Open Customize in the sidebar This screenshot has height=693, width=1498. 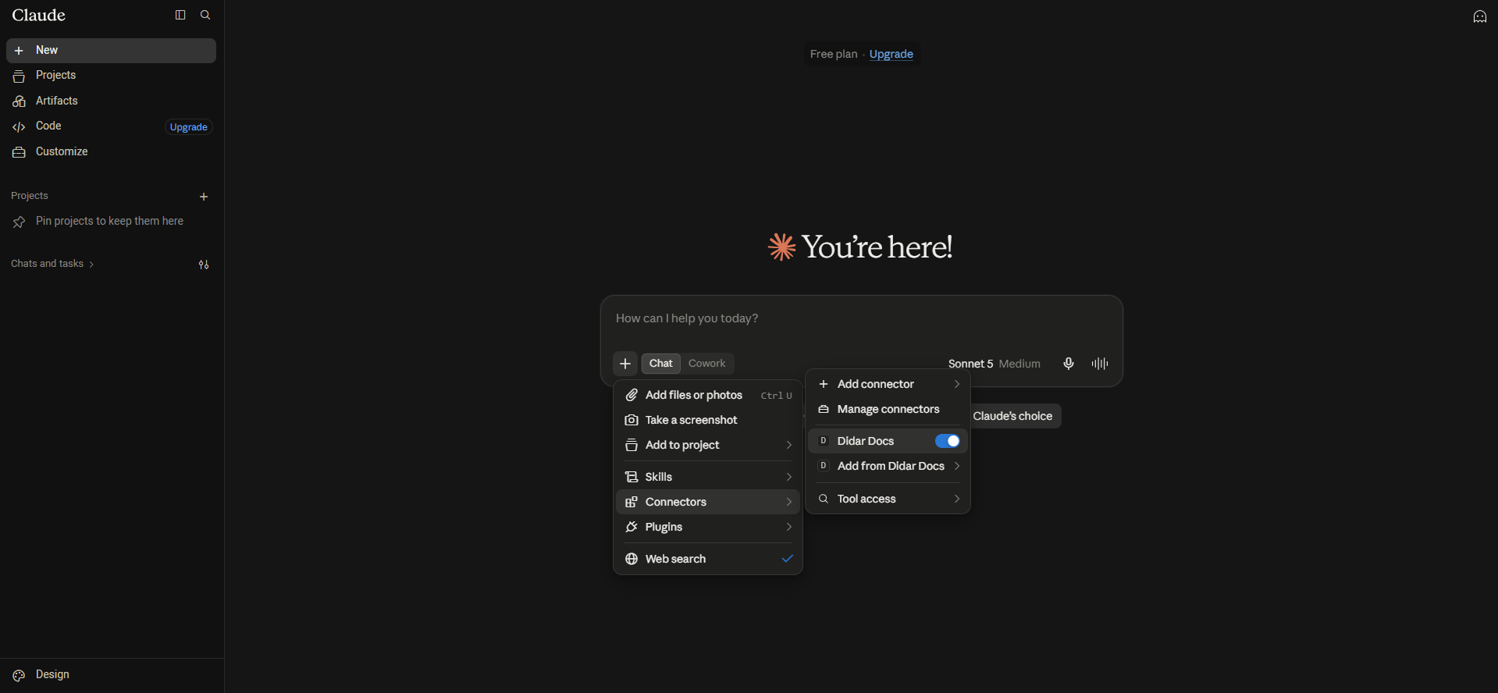click(x=111, y=151)
